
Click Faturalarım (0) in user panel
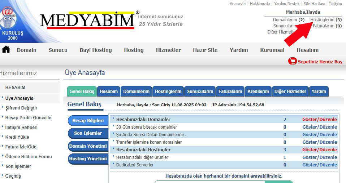(x=327, y=26)
